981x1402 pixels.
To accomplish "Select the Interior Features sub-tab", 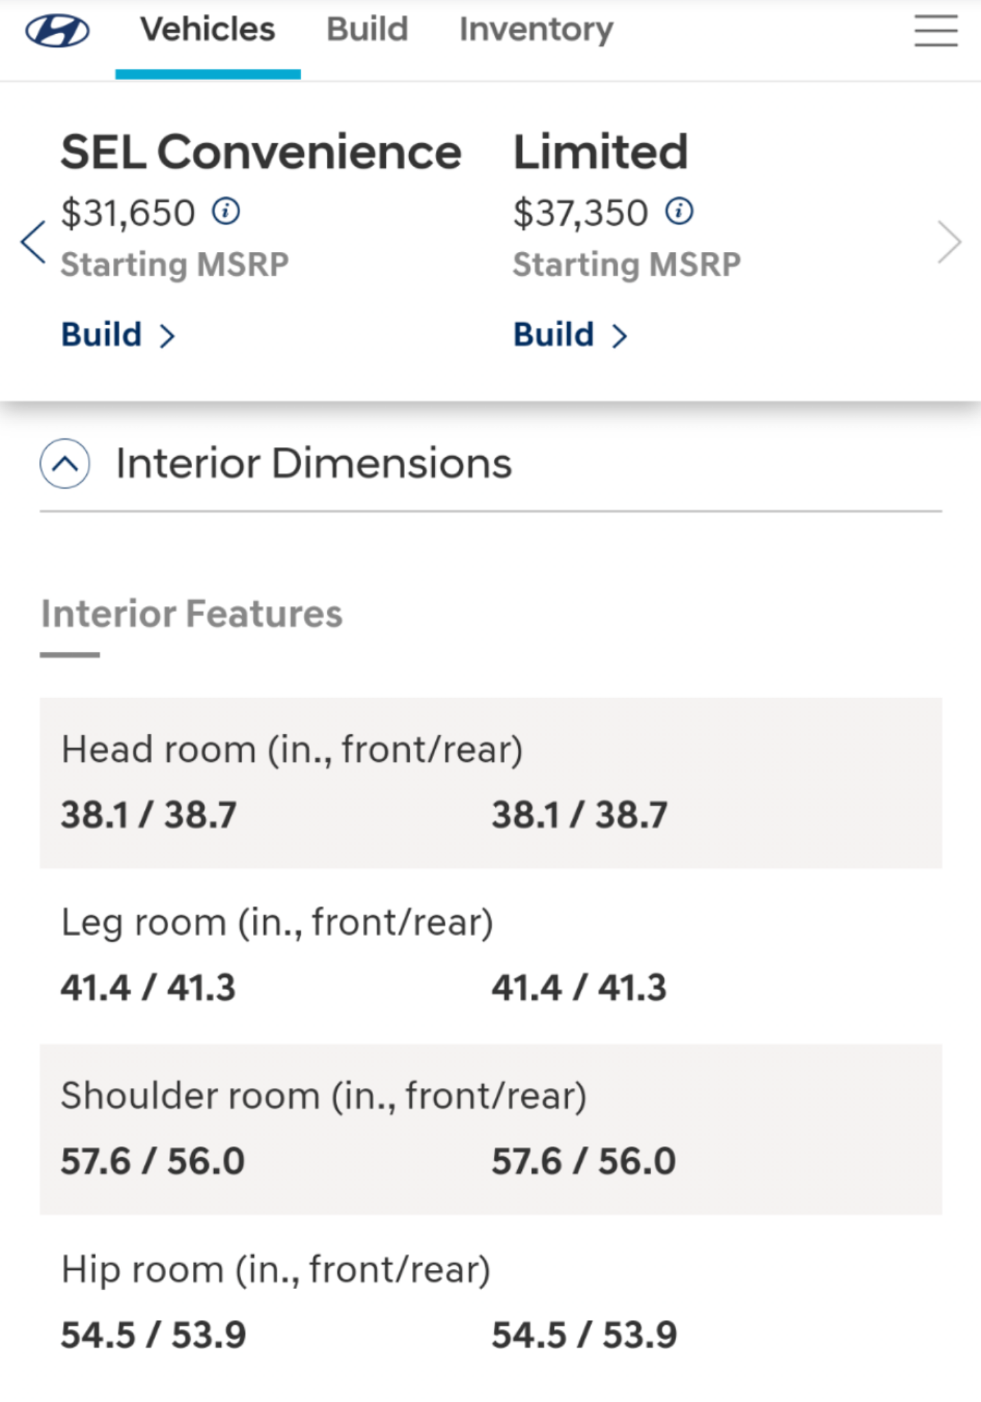I will pyautogui.click(x=192, y=613).
